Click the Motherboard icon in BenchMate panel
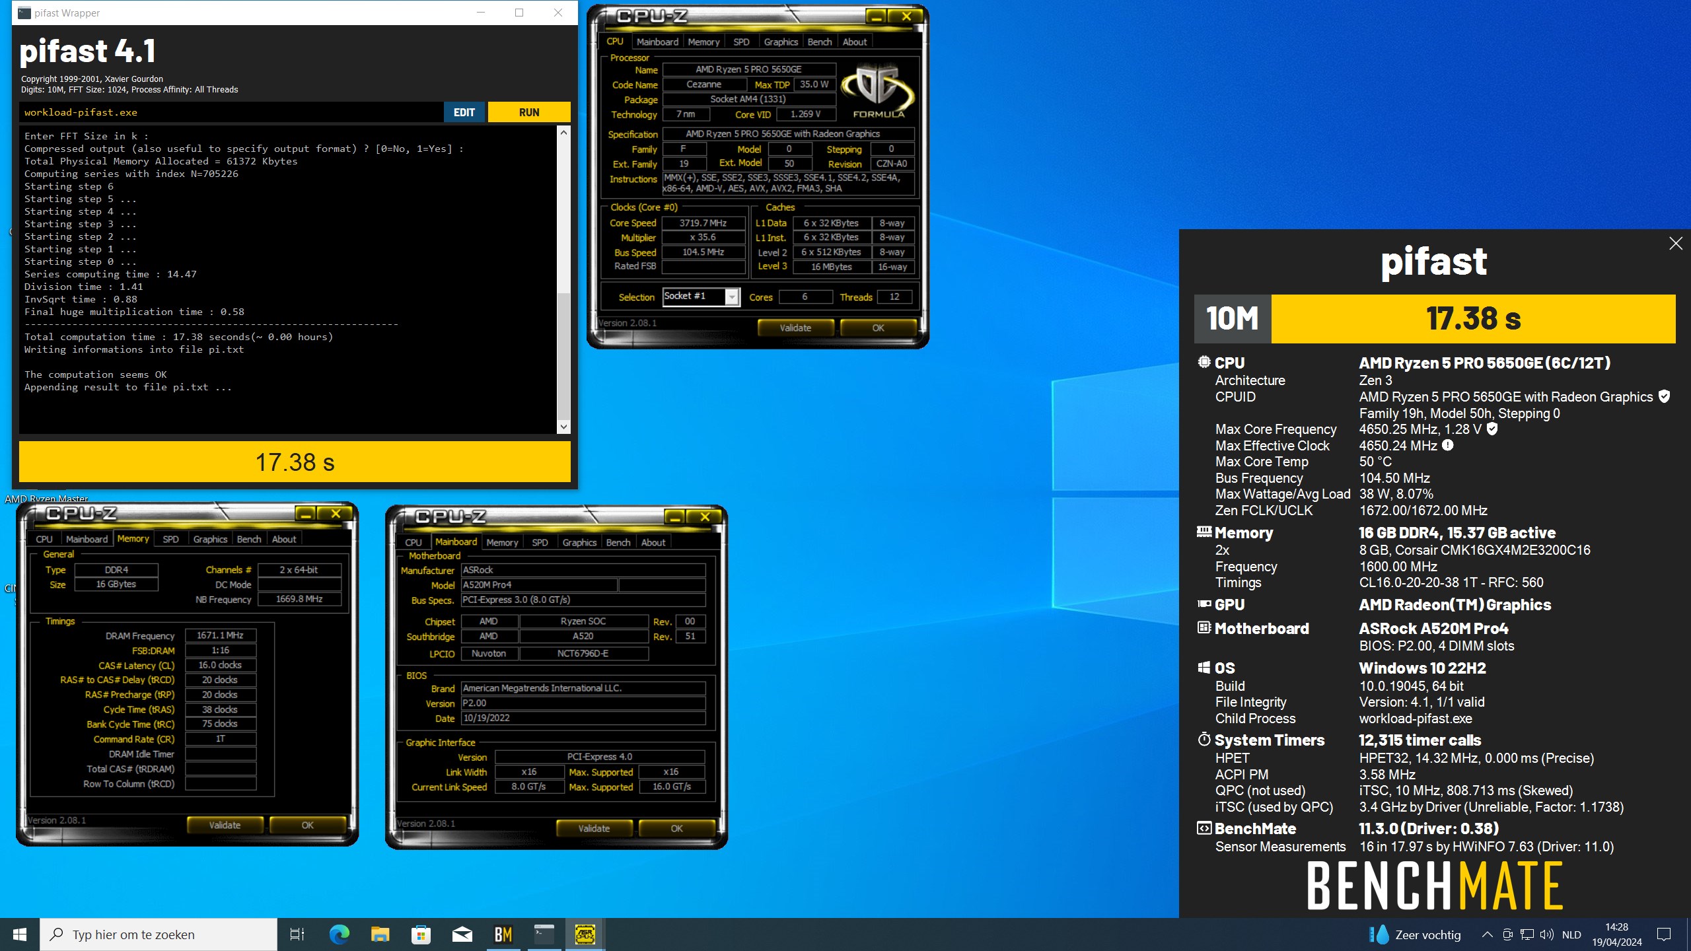Image resolution: width=1691 pixels, height=951 pixels. click(1204, 627)
